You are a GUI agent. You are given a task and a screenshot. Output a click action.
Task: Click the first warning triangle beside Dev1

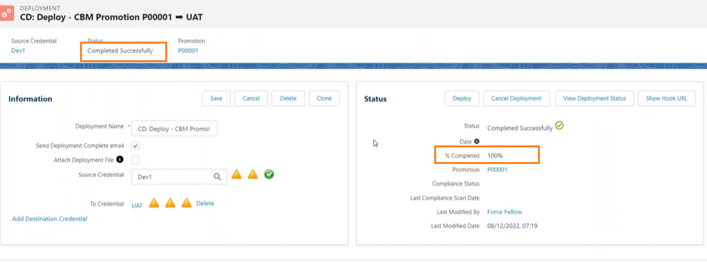point(237,174)
